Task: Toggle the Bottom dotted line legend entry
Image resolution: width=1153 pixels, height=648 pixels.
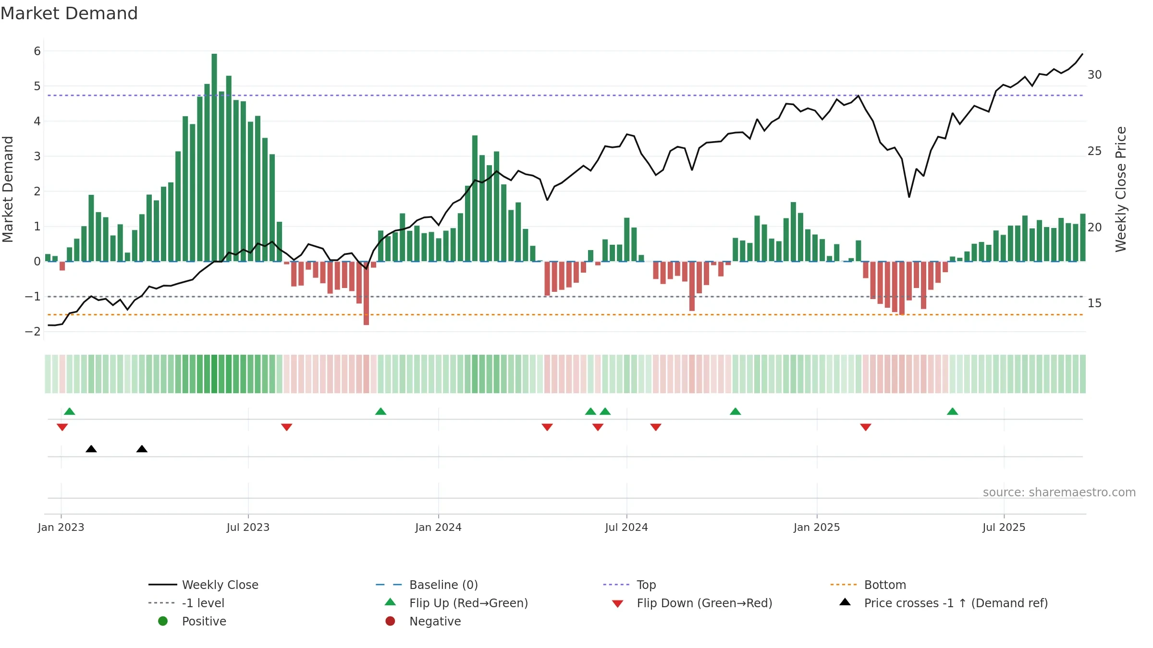Action: tap(869, 585)
